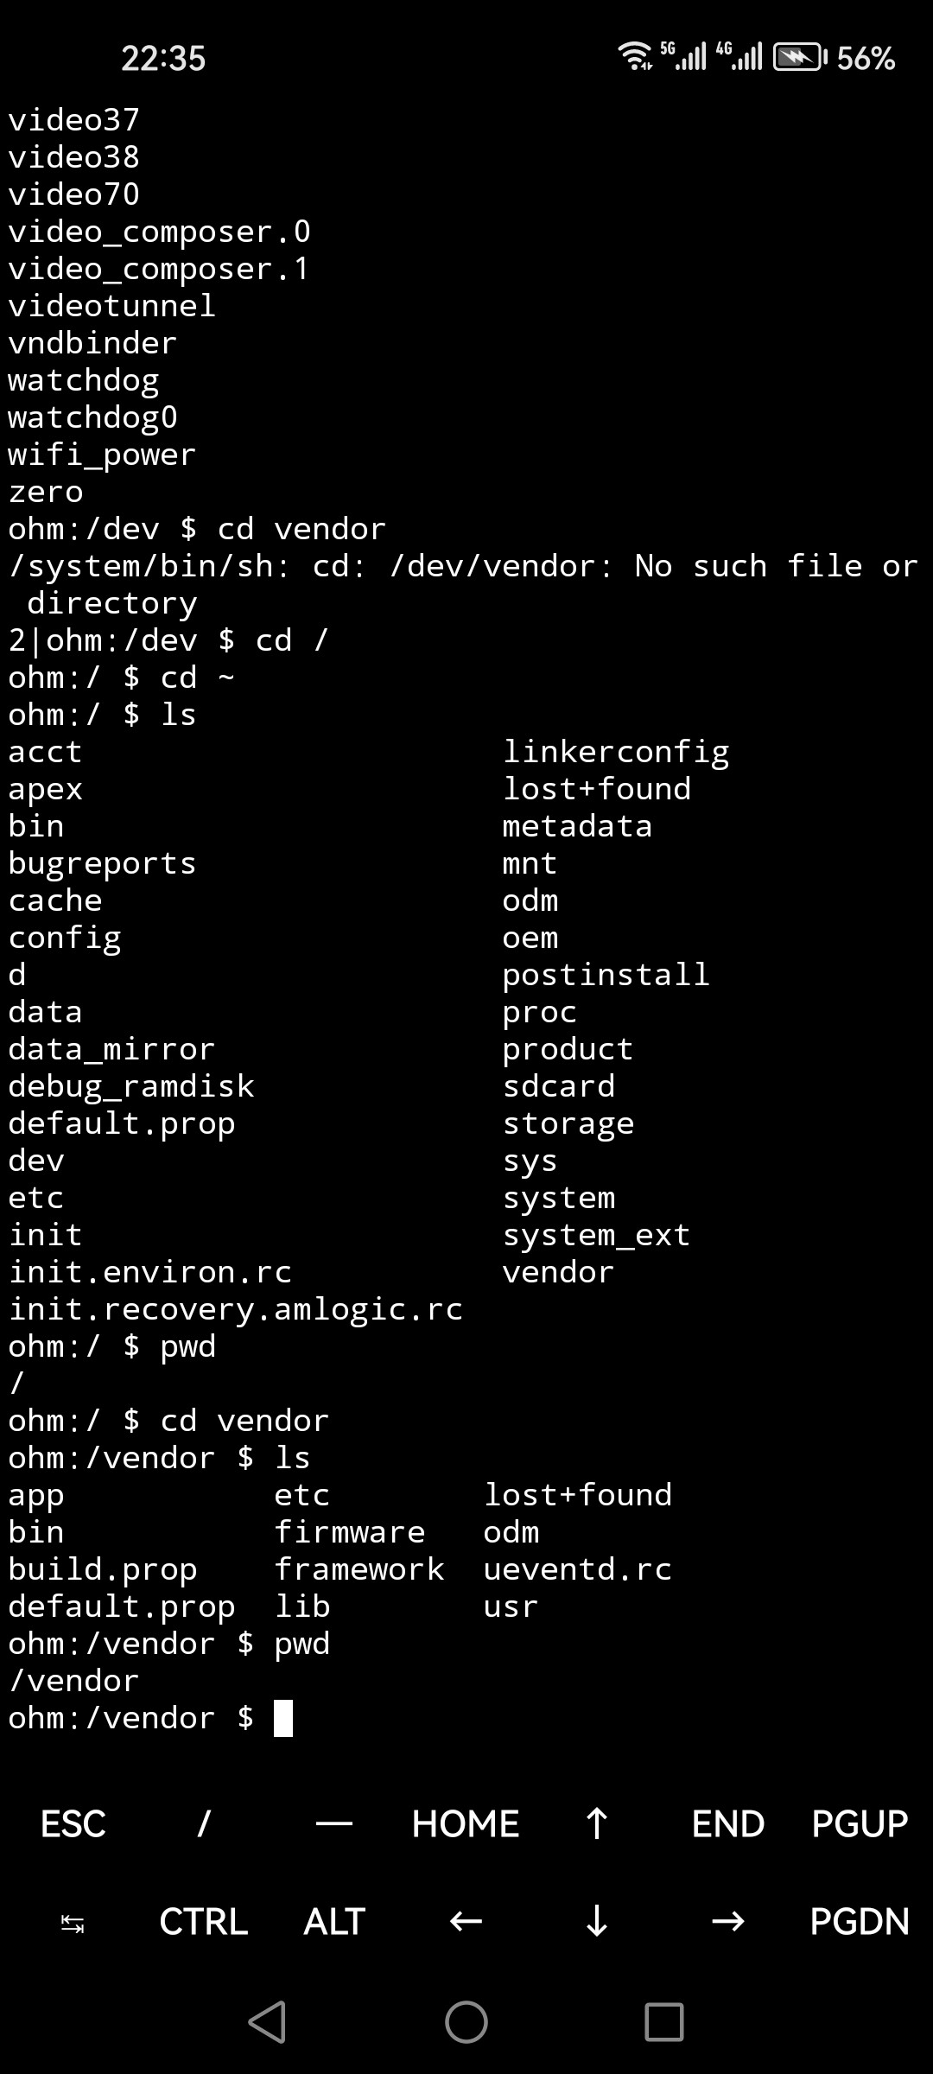The width and height of the screenshot is (933, 2074).
Task: Toggle the CTRL modifier key
Action: point(204,1922)
